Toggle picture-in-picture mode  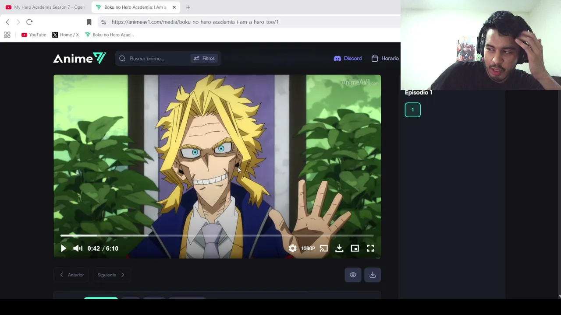(355, 248)
